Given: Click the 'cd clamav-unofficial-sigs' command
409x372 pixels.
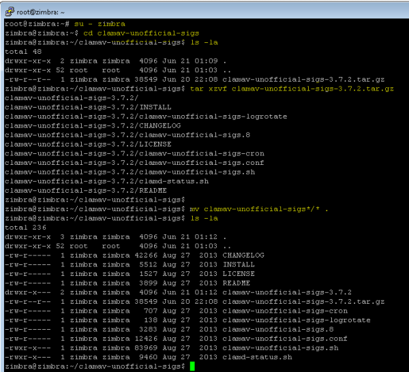Looking at the screenshot, I should tap(141, 33).
